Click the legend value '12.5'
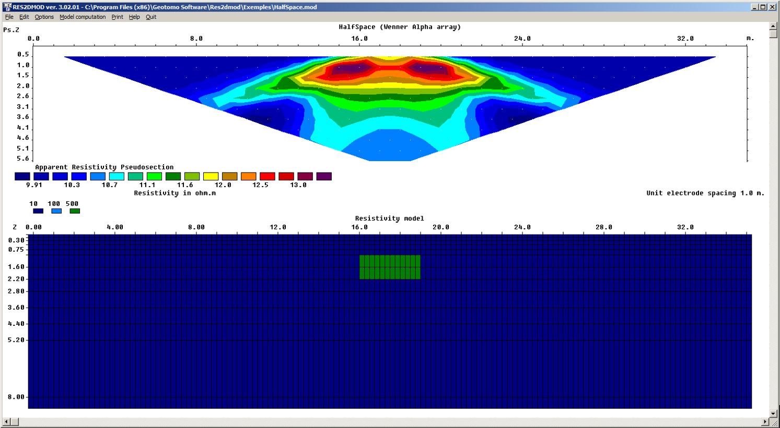Image resolution: width=780 pixels, height=428 pixels. 260,185
